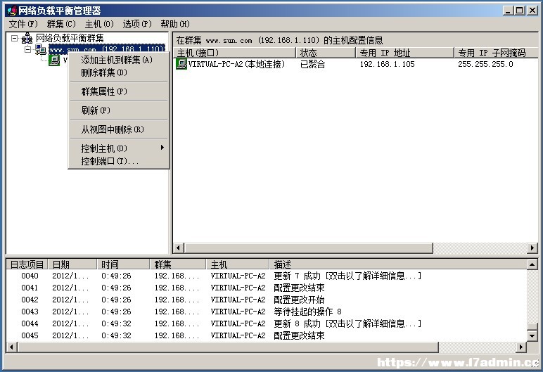Select the 网络负载平衡群集 tree root
The image size is (543, 372).
[70, 38]
